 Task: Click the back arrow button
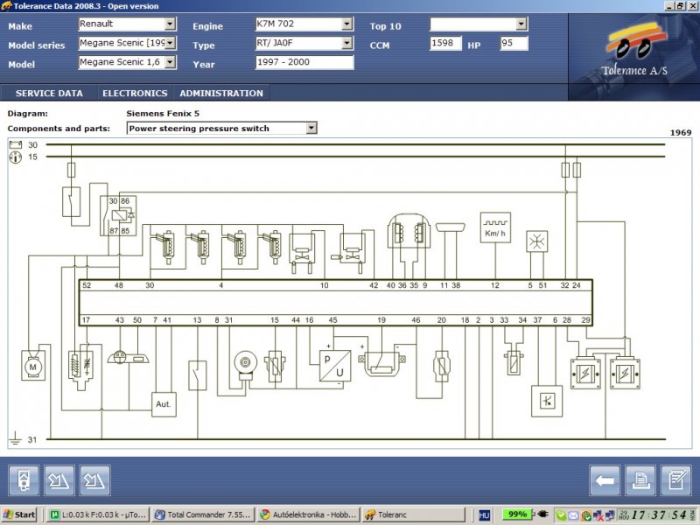[x=605, y=480]
